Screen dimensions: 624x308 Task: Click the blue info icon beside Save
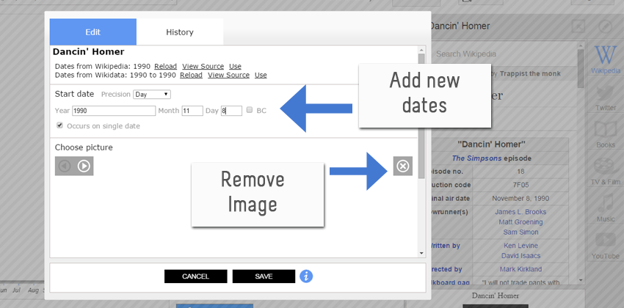306,276
